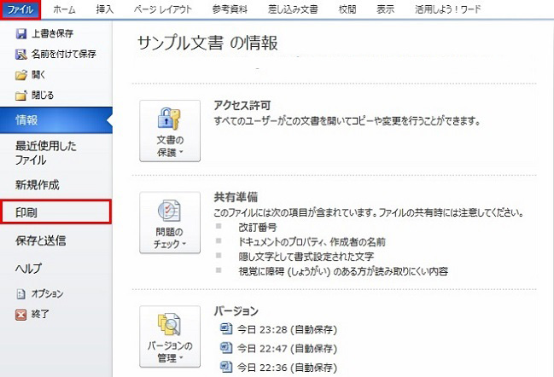Open the 今日 23:28 (自動保存) version

point(287,329)
